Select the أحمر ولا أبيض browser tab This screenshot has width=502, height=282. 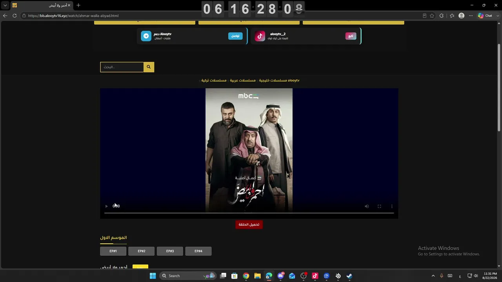pyautogui.click(x=41, y=5)
